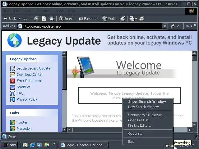Click the address bar URL field
The height and width of the screenshot is (149, 199).
coord(92,26)
